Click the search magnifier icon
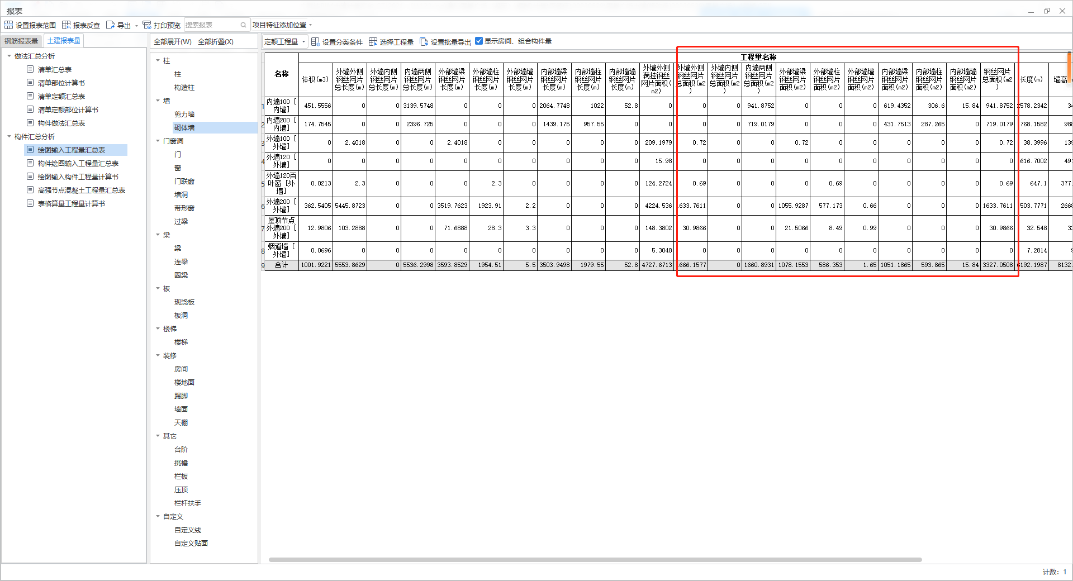Screen dimensions: 1073x581 tap(243, 25)
